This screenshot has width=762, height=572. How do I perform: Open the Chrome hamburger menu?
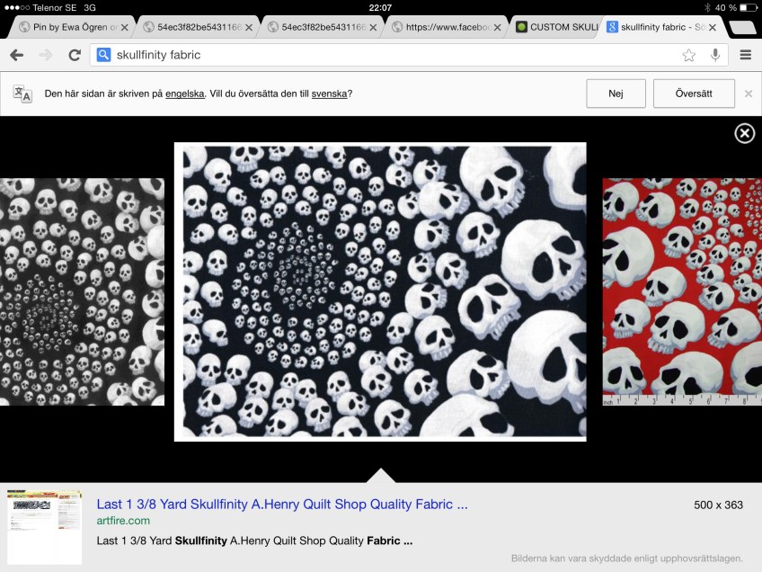click(745, 55)
